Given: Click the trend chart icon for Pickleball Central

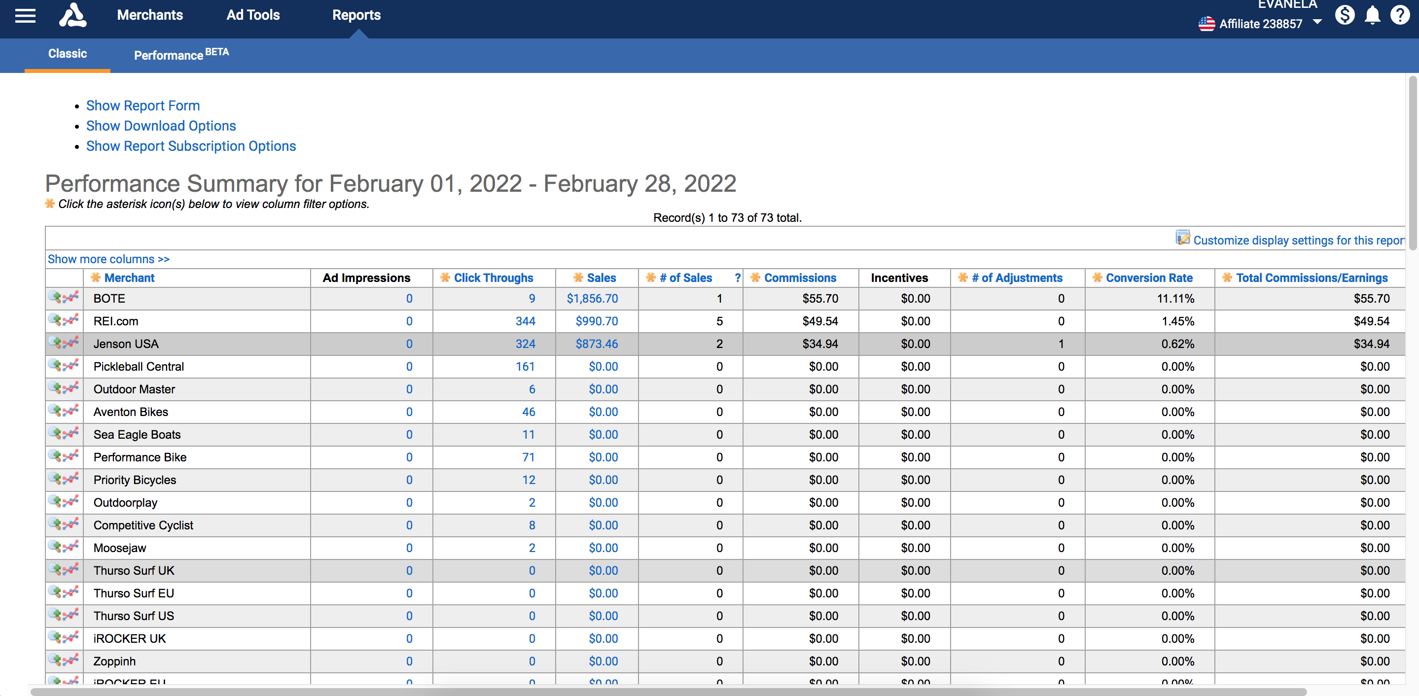Looking at the screenshot, I should tap(71, 365).
